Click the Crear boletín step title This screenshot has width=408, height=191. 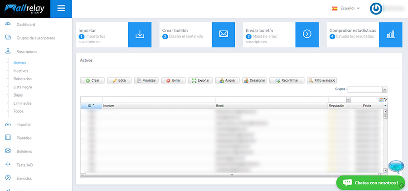175,31
